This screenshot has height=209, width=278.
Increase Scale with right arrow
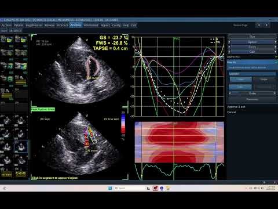pyautogui.click(x=275, y=93)
